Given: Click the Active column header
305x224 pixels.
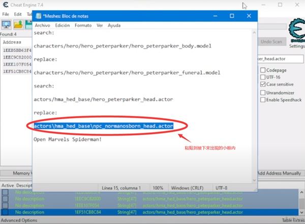Looking at the screenshot, I should [x=8, y=185].
